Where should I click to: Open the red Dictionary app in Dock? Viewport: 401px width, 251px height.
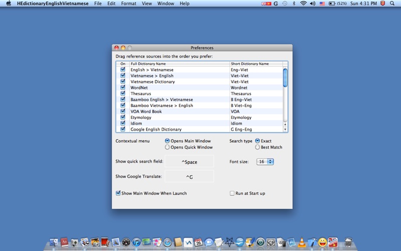point(65,242)
